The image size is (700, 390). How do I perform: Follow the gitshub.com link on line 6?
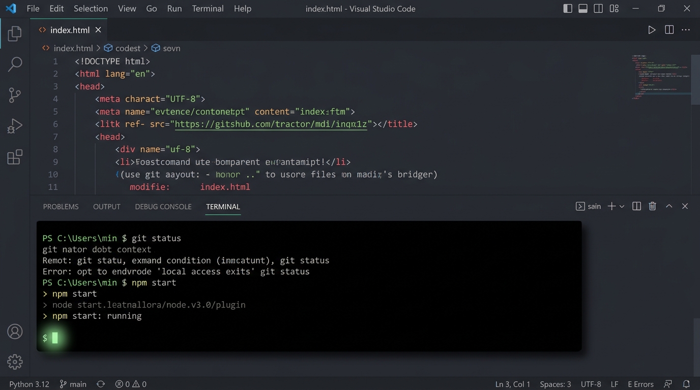pyautogui.click(x=271, y=124)
